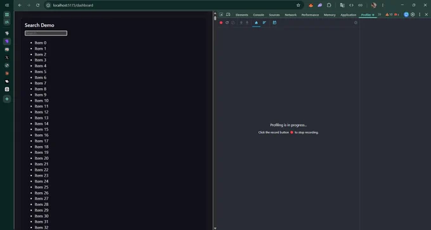Click the infinity-shaped toolbar icon

(x=361, y=5)
